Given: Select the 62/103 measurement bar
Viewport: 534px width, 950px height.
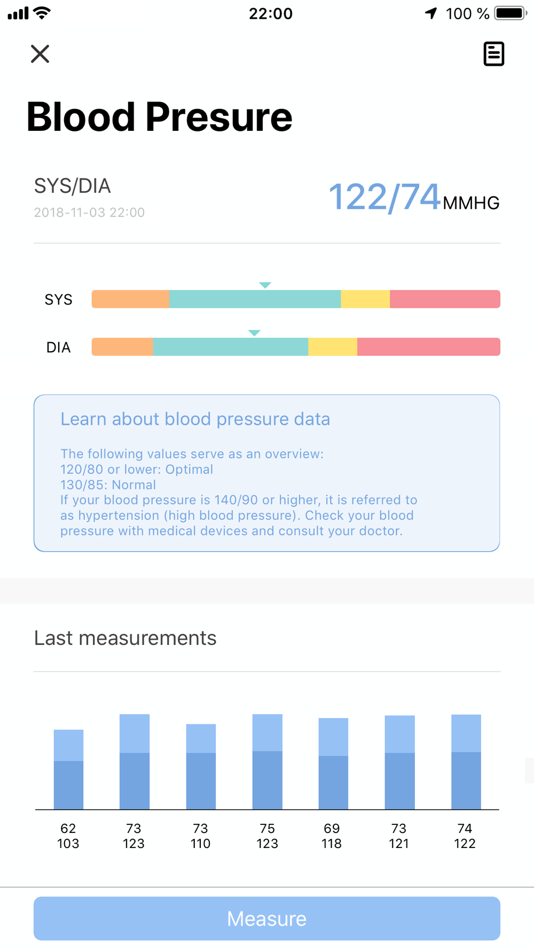Looking at the screenshot, I should click(68, 769).
